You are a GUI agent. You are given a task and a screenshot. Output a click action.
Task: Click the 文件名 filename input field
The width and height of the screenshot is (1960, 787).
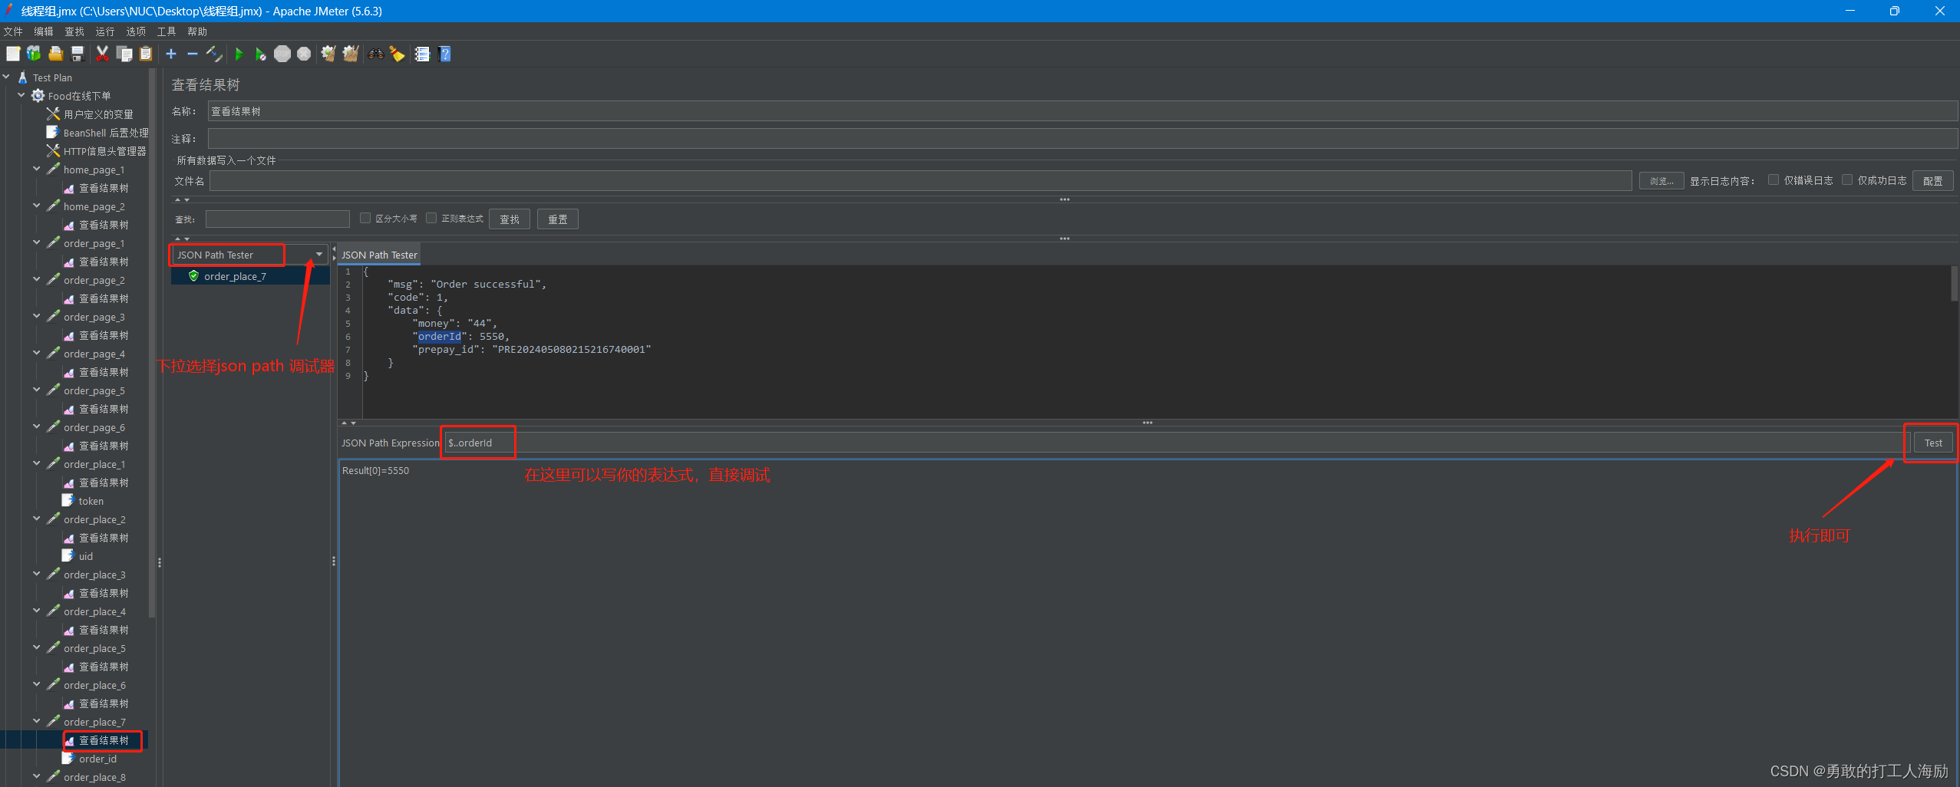click(921, 181)
